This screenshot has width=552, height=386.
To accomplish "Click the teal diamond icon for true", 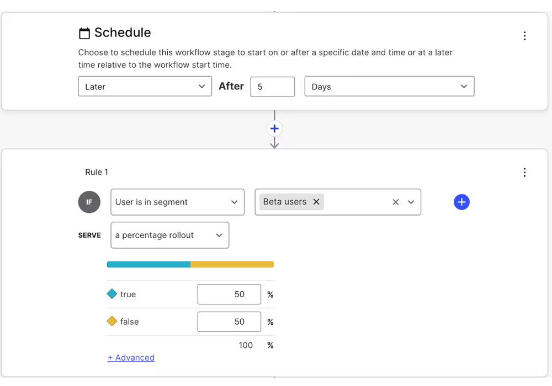I will click(112, 294).
